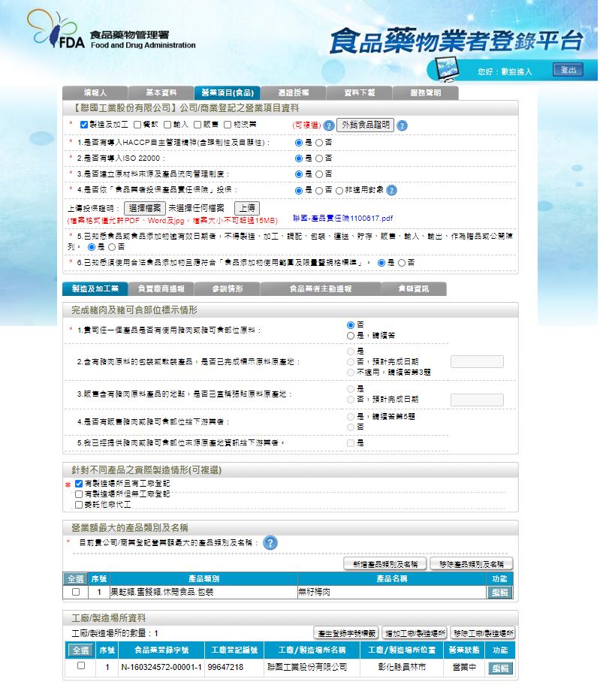603x685 pixels.
Task: Select 是，請續答 for pork ingredient question
Action: pos(351,335)
